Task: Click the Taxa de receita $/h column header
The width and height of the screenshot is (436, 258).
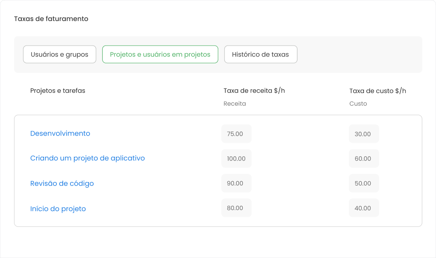Action: click(x=254, y=91)
